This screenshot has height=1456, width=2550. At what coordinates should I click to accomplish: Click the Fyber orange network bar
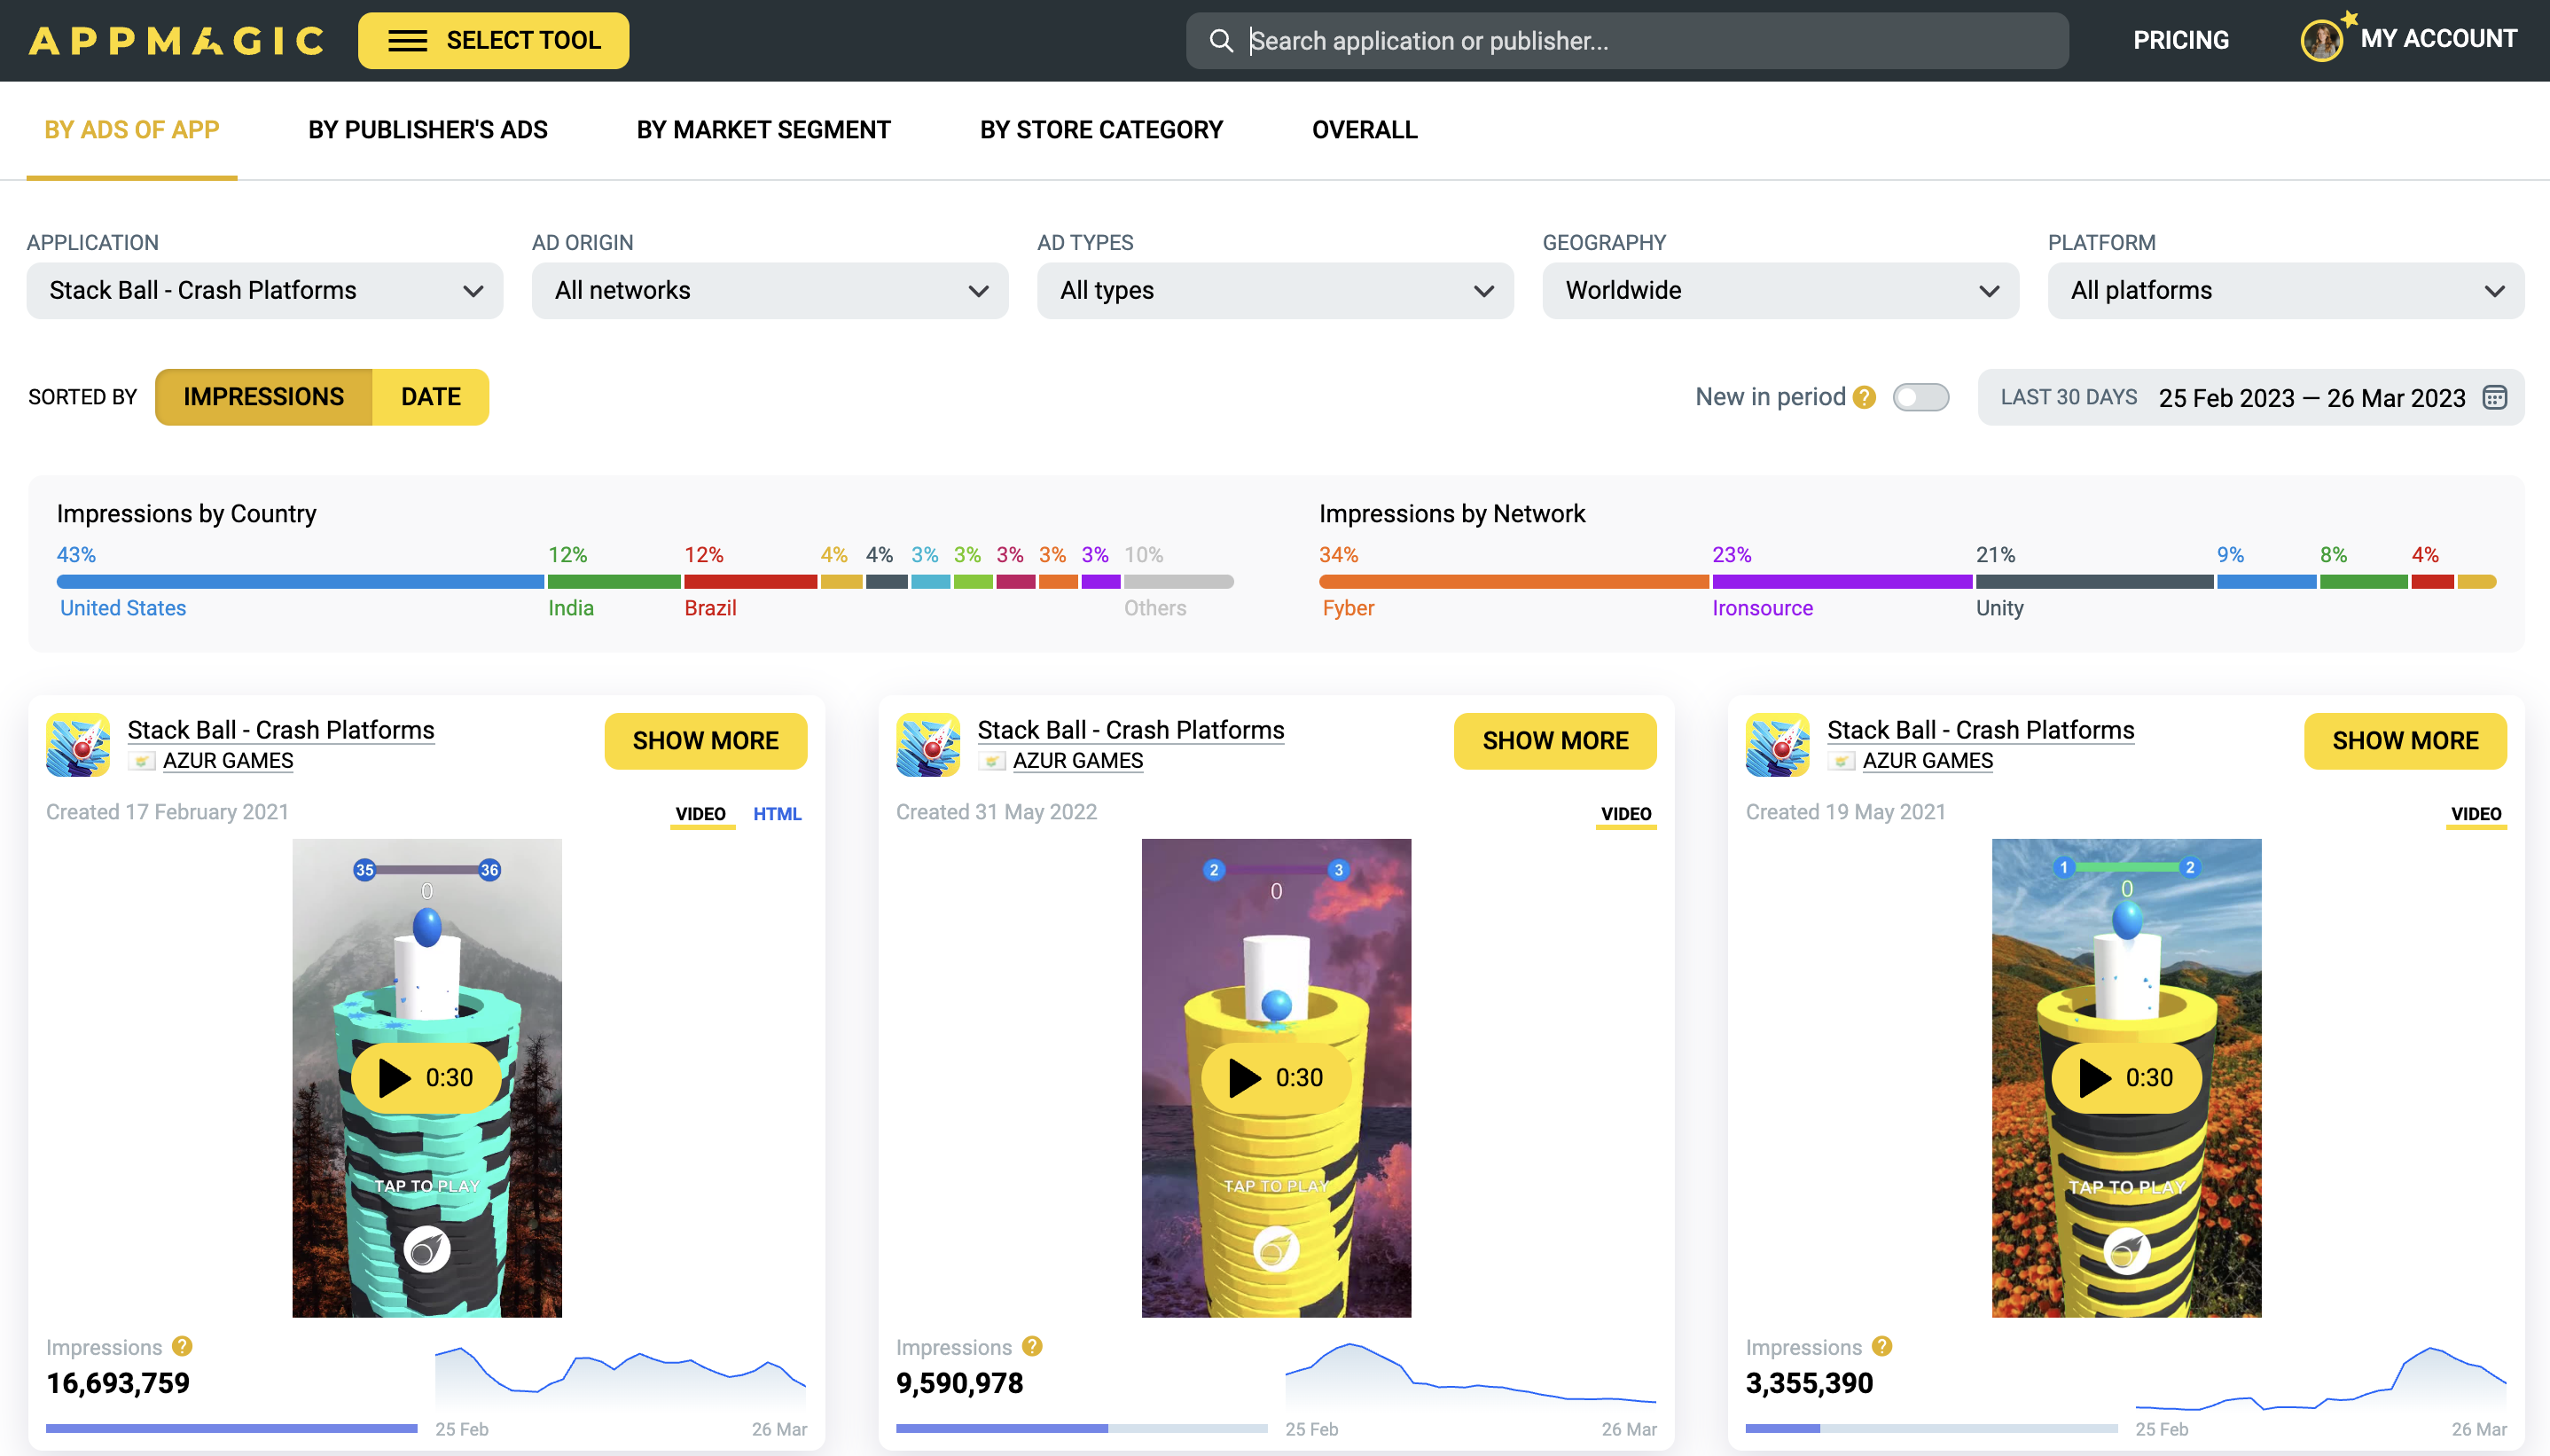pyautogui.click(x=1514, y=582)
